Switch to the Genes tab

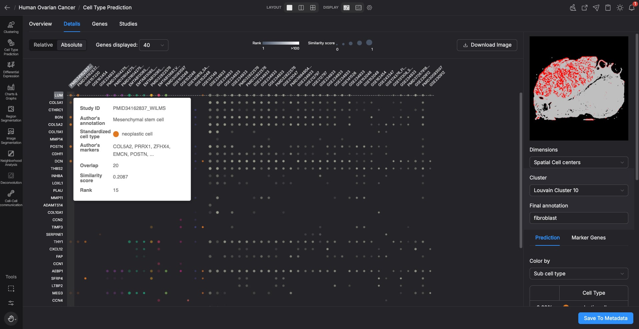click(99, 24)
